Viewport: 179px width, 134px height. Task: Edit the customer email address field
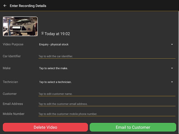click(x=107, y=104)
